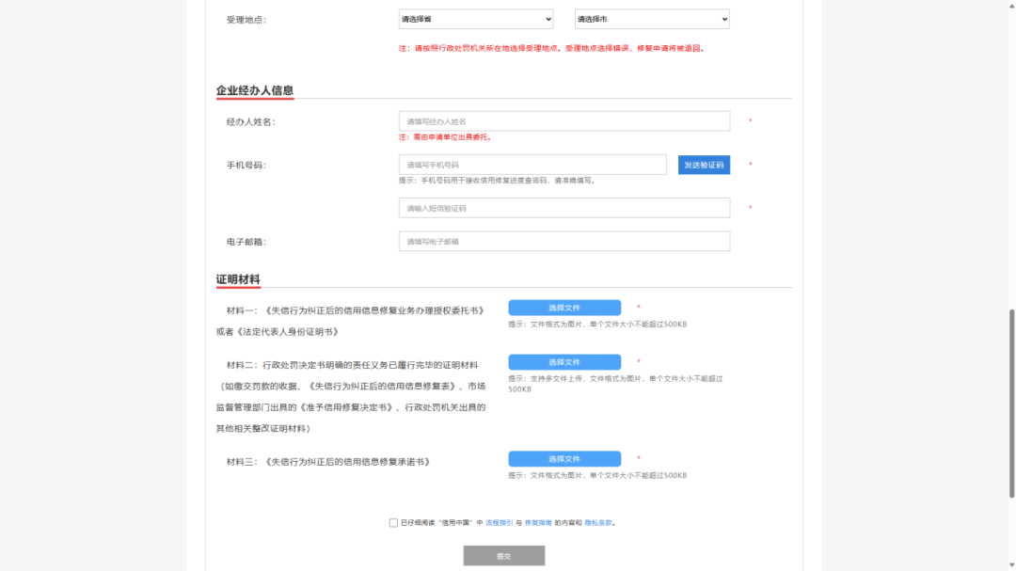View the 隐私条款 privacy terms link
The width and height of the screenshot is (1016, 571).
598,523
